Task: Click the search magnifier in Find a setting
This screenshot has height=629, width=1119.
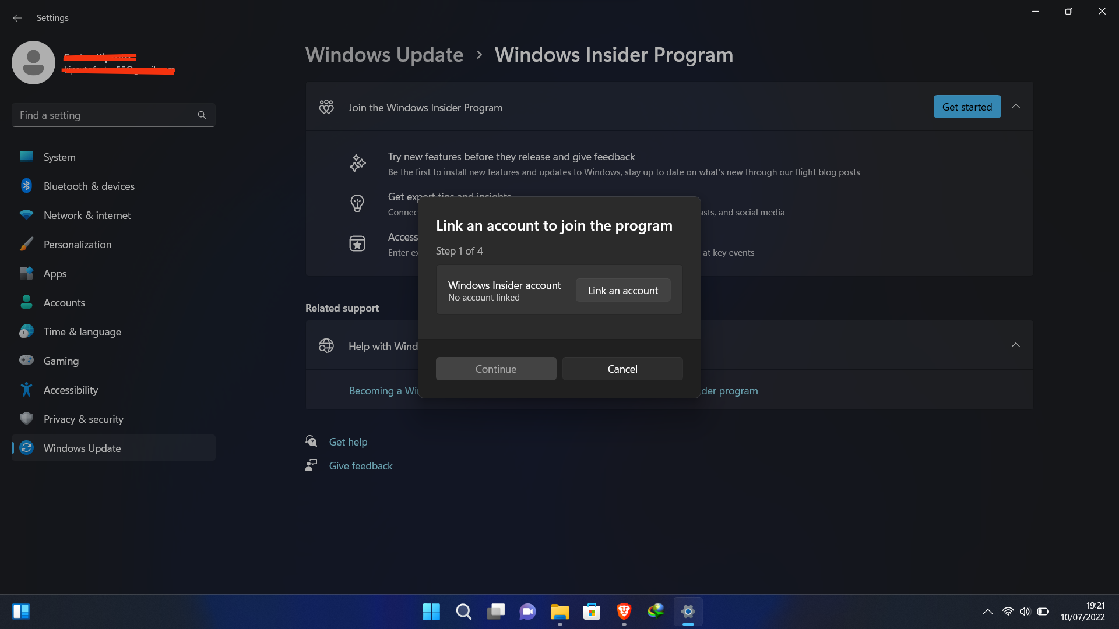Action: coord(202,115)
